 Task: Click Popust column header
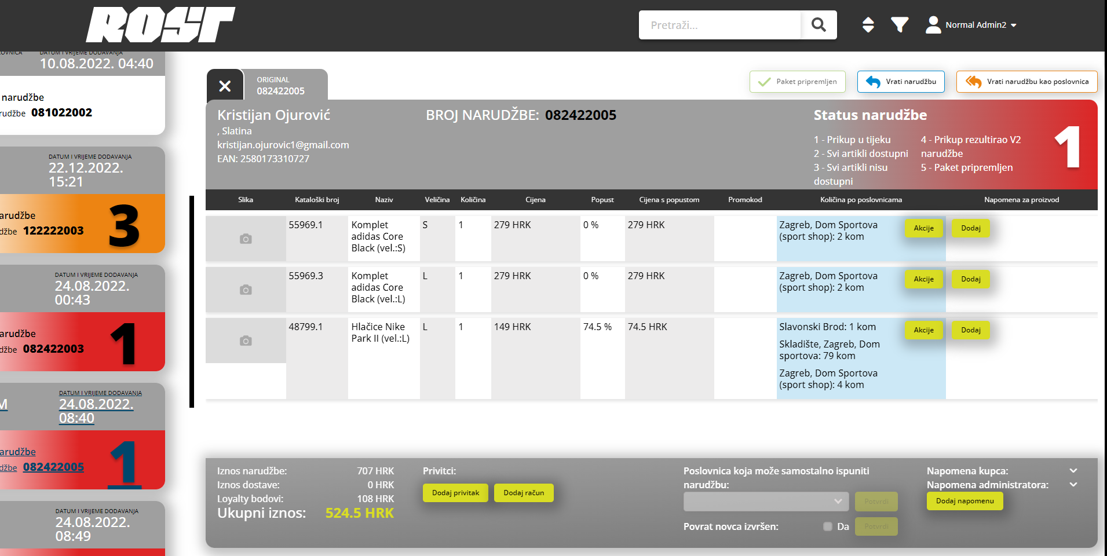click(x=602, y=200)
